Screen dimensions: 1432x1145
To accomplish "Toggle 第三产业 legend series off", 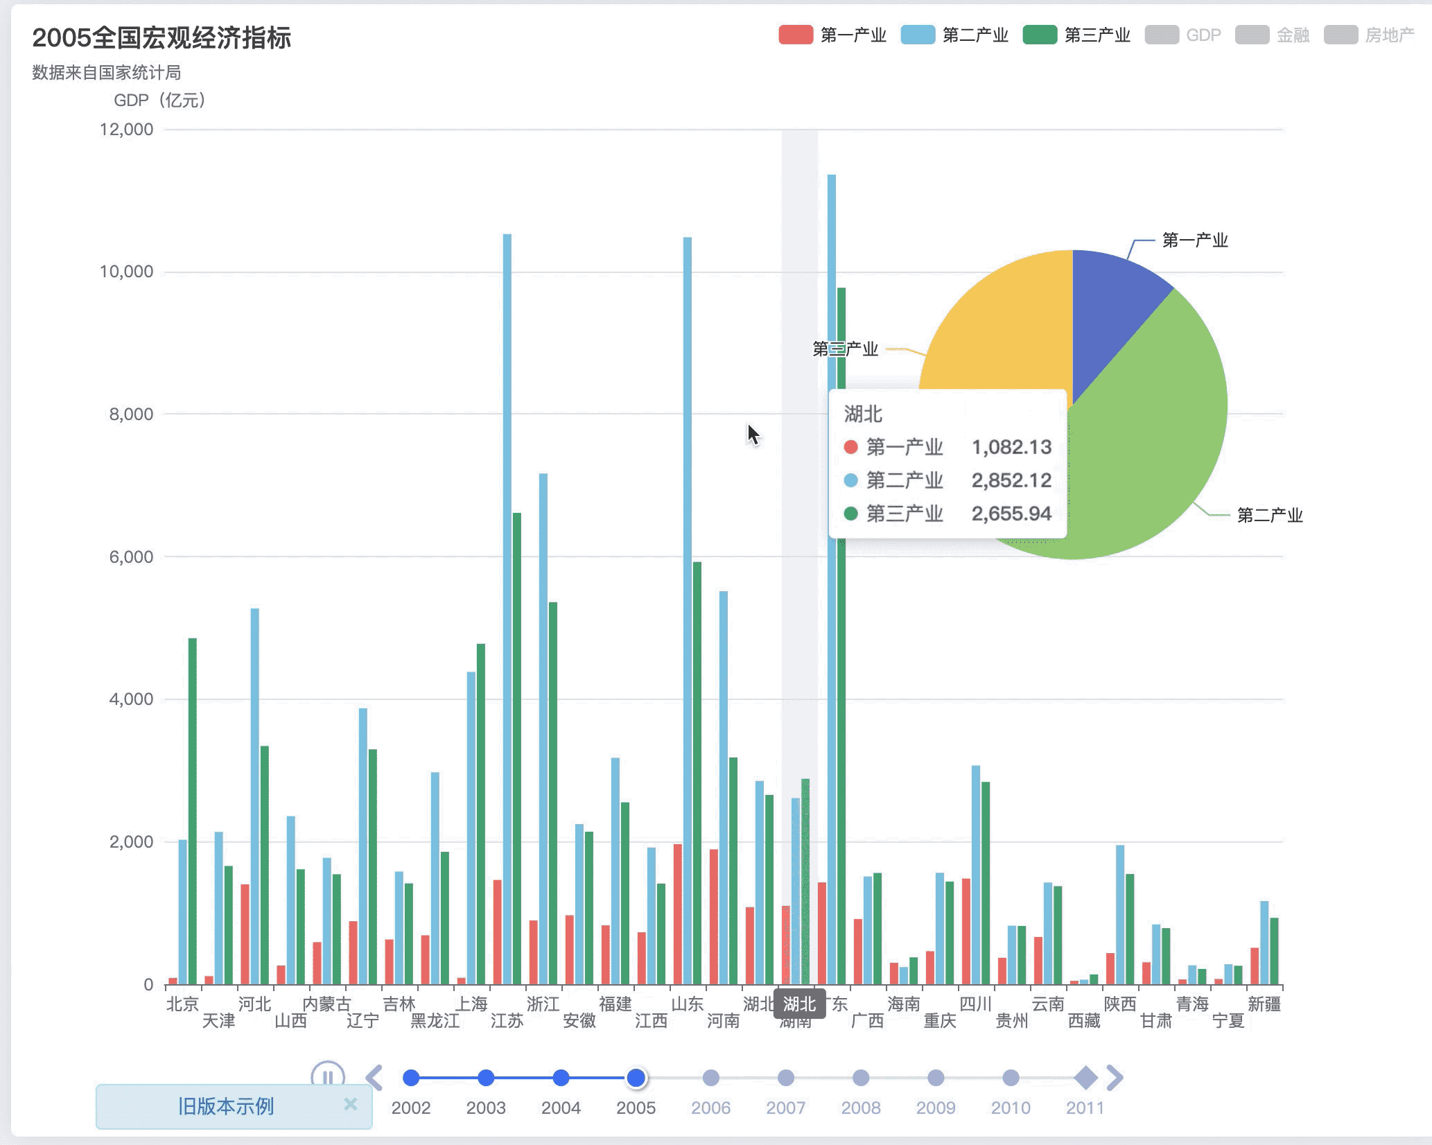I will point(1076,35).
